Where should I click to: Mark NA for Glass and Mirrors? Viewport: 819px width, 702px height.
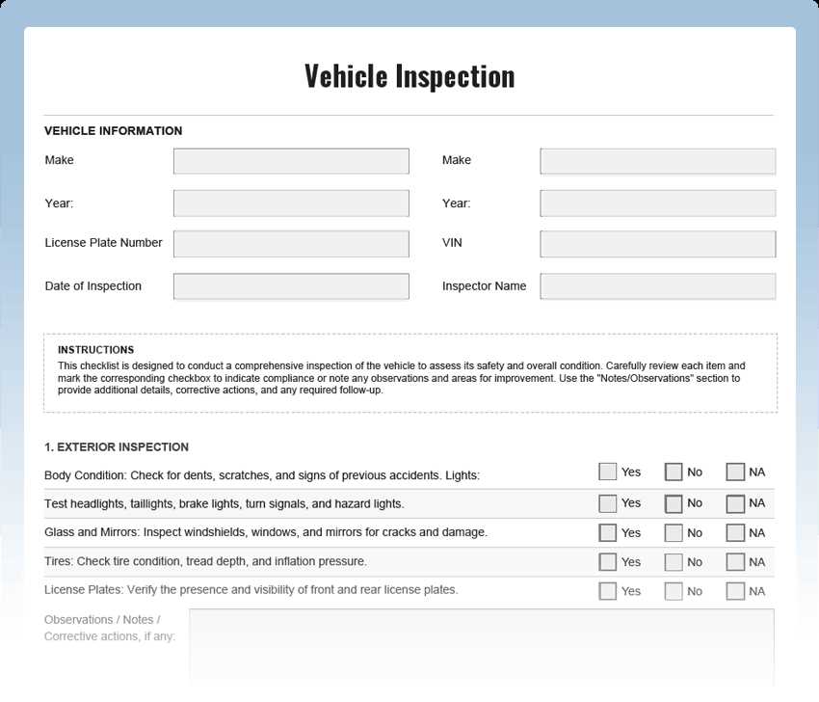[x=735, y=532]
